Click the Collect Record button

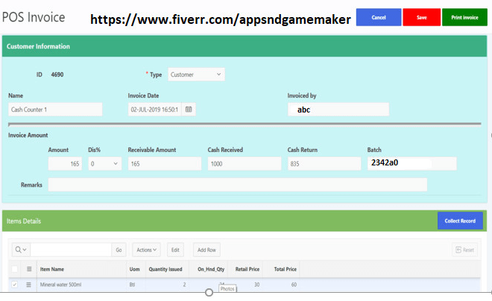coord(460,221)
